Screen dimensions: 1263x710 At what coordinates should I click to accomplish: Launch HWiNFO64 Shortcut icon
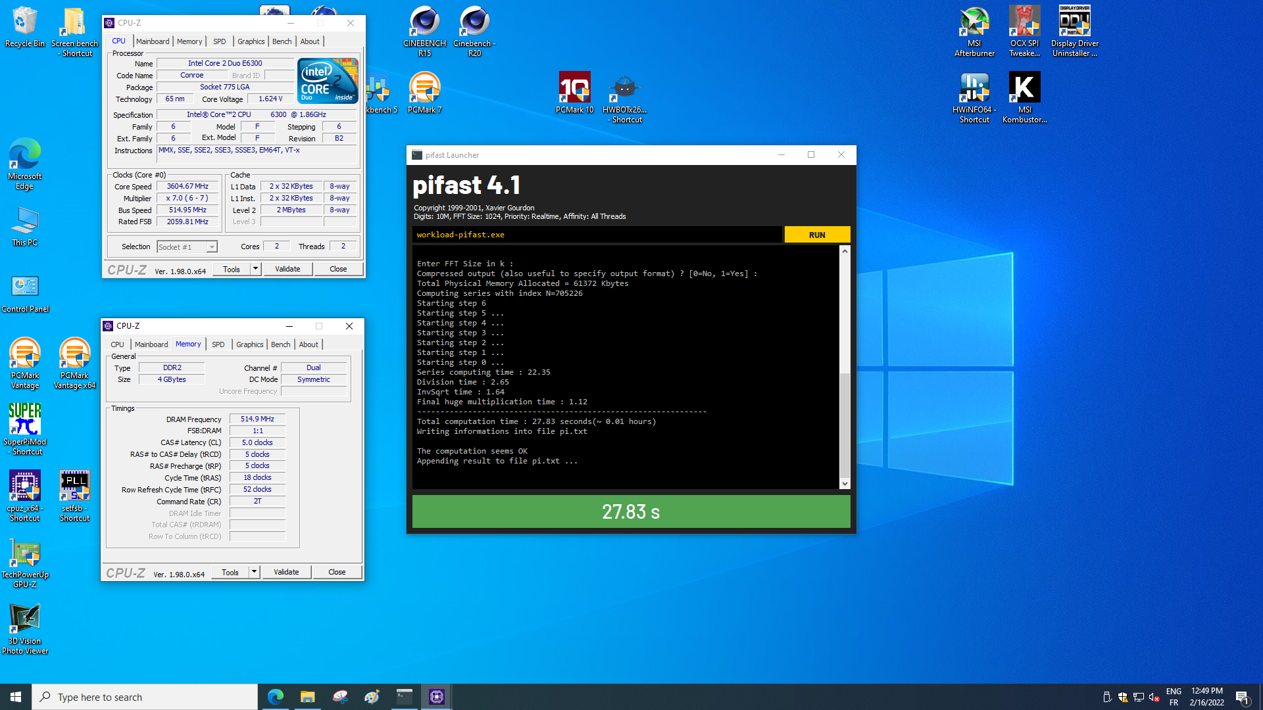974,97
